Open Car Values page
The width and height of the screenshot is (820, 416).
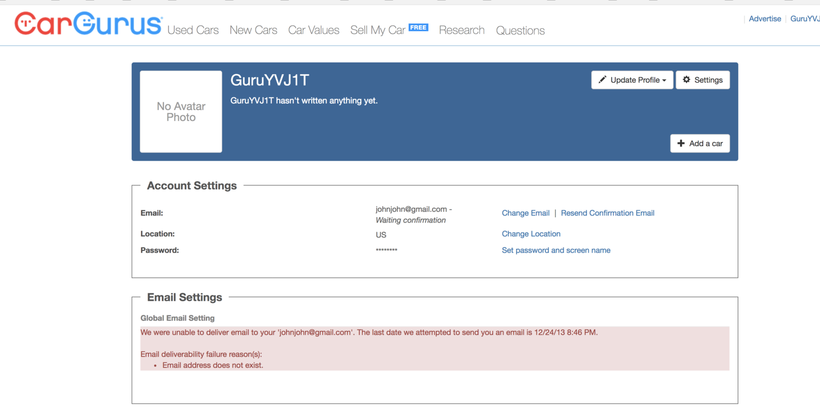314,30
